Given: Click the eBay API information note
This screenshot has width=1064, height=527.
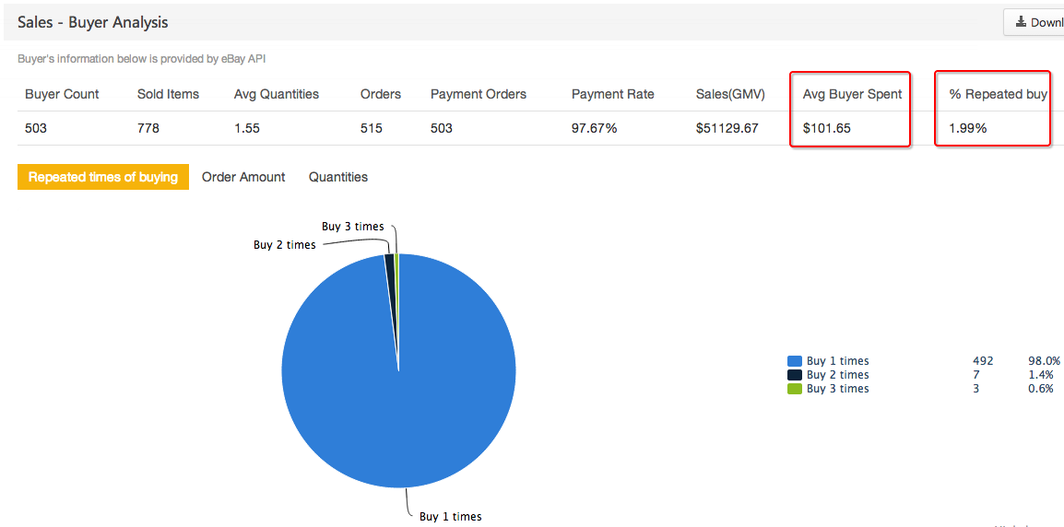Looking at the screenshot, I should (142, 59).
